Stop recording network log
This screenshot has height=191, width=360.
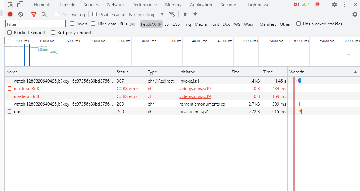[10, 14]
